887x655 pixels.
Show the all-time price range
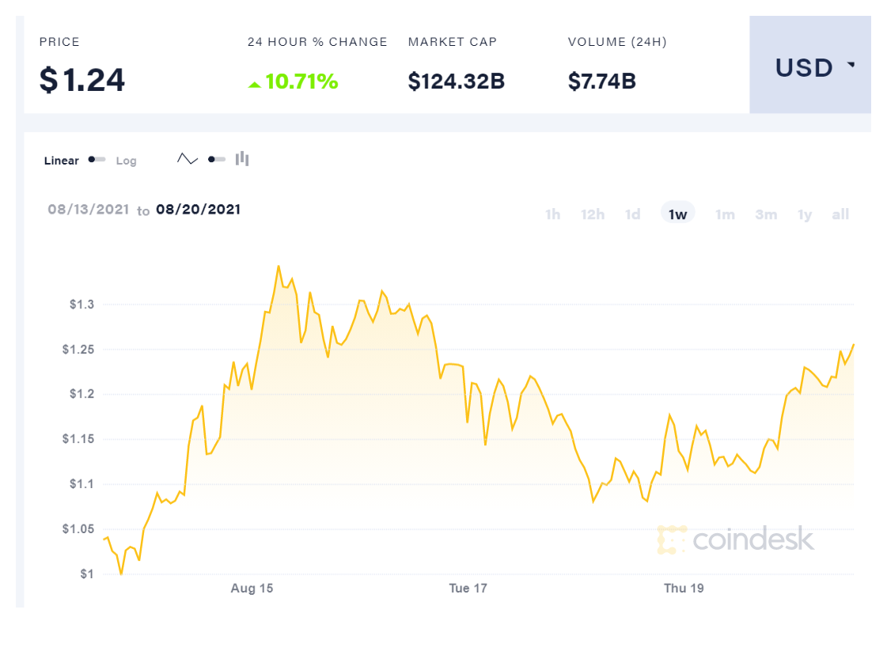[x=840, y=214]
